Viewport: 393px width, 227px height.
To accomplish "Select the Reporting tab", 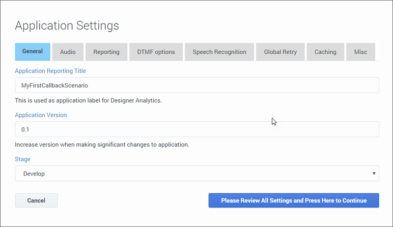I will pyautogui.click(x=106, y=52).
